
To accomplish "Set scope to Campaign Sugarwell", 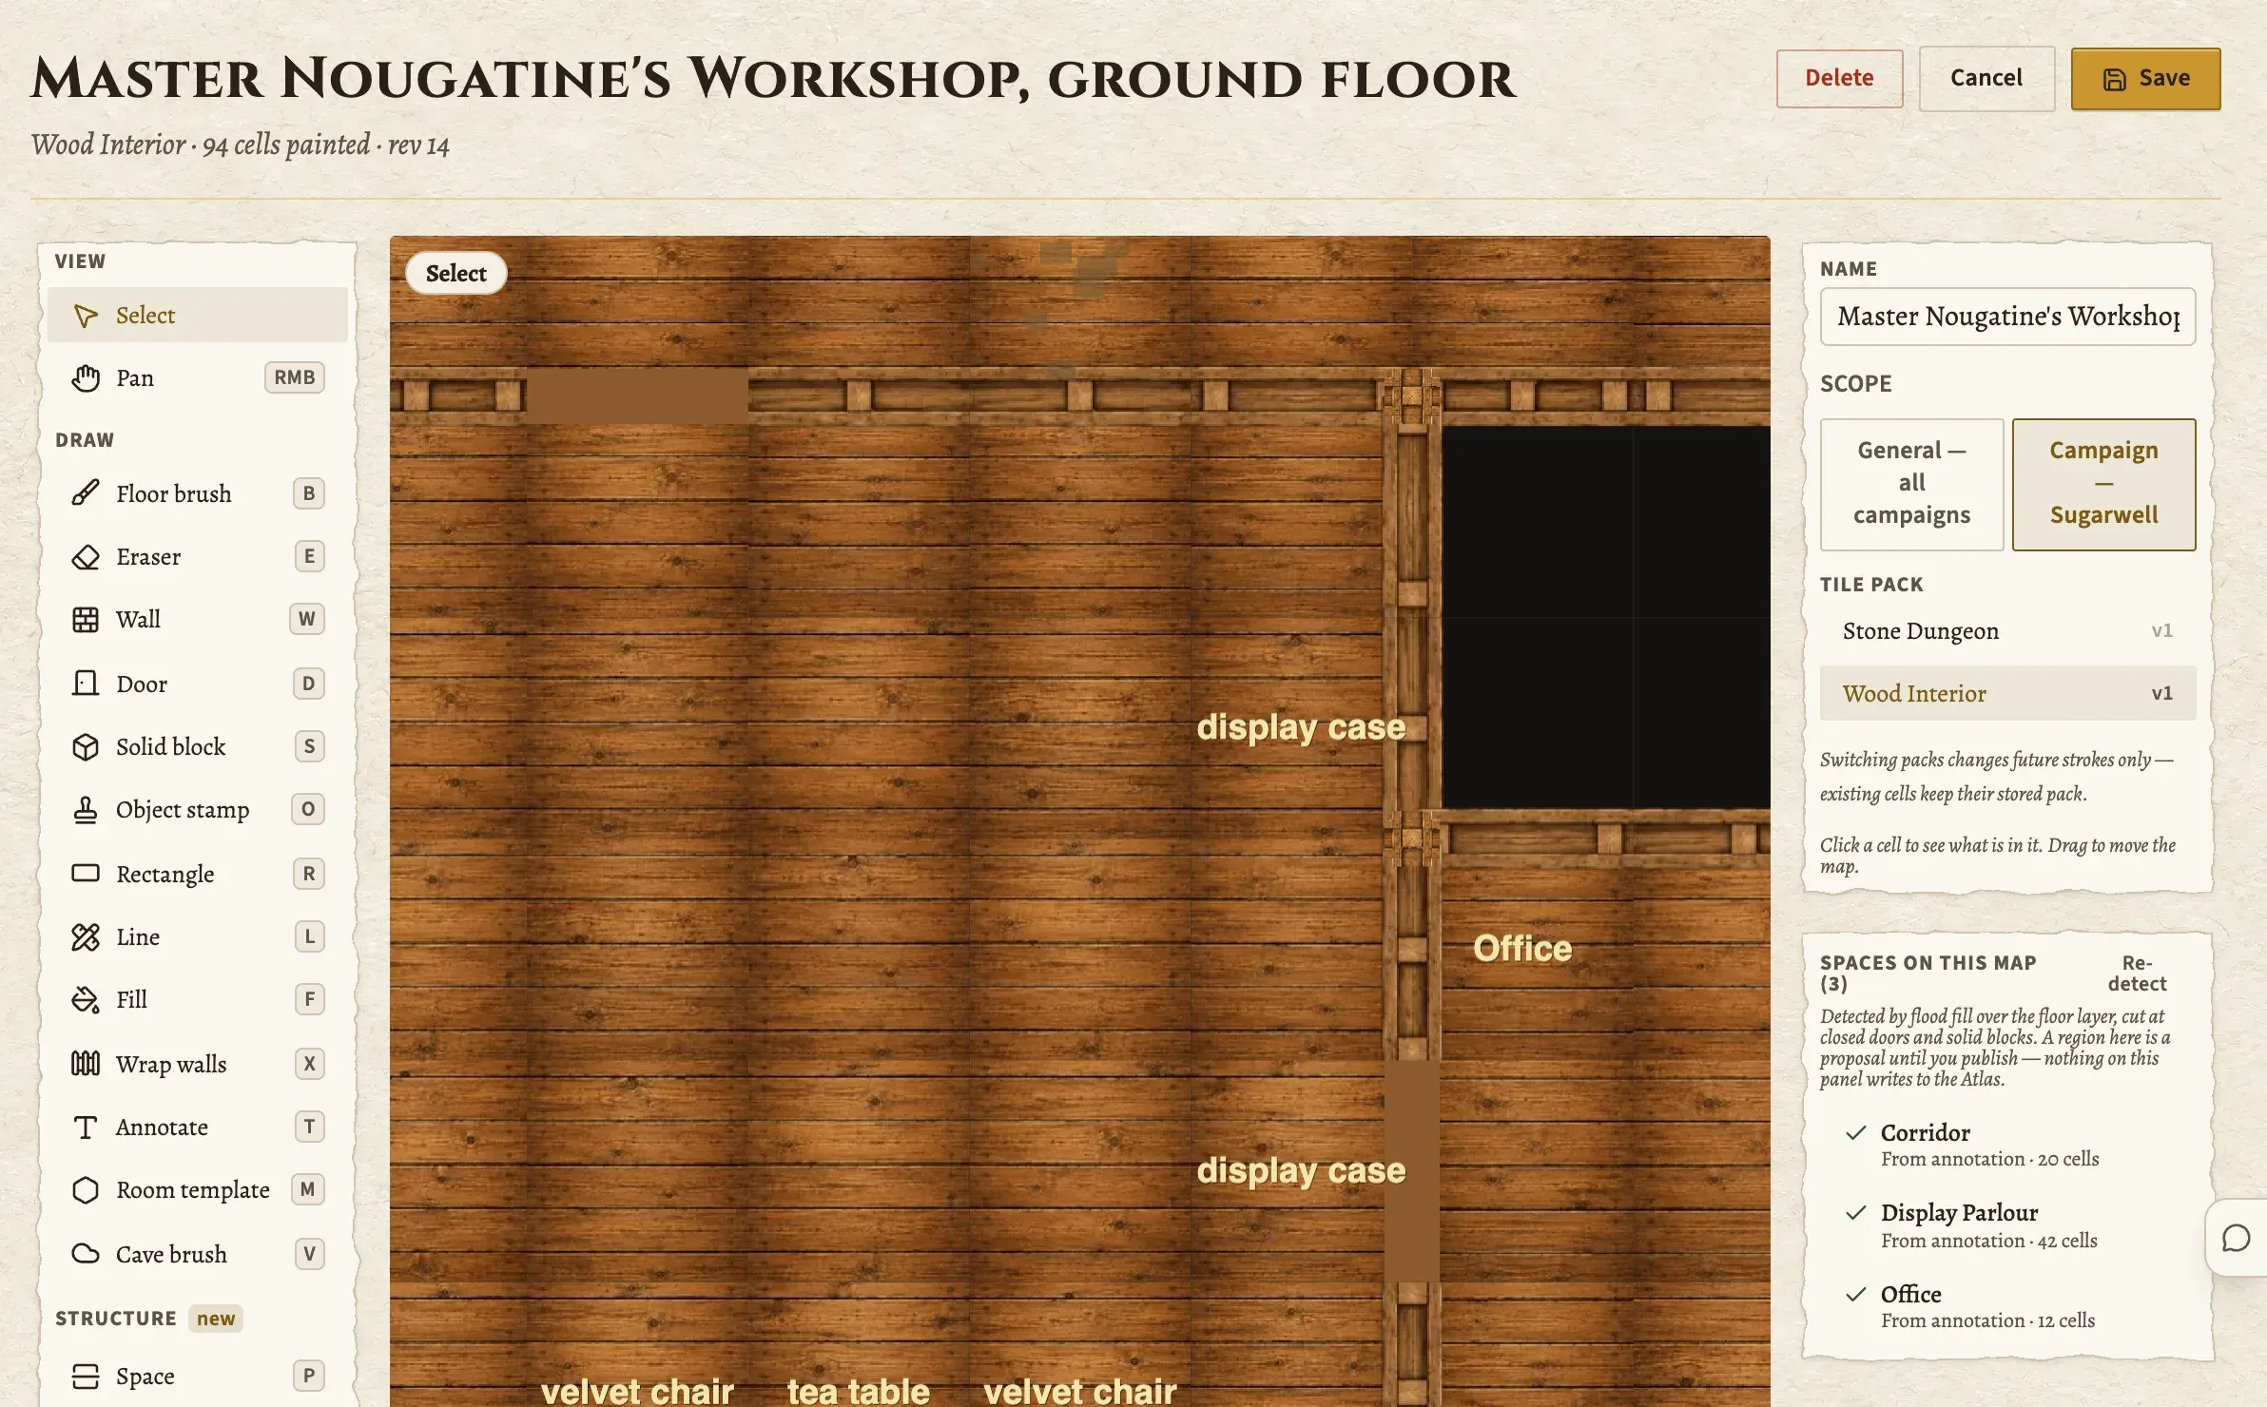I will [x=2103, y=483].
